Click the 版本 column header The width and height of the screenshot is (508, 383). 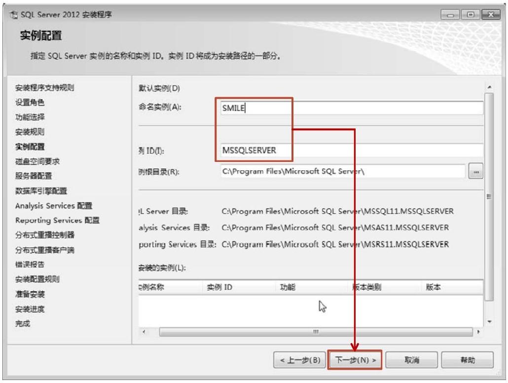point(452,287)
